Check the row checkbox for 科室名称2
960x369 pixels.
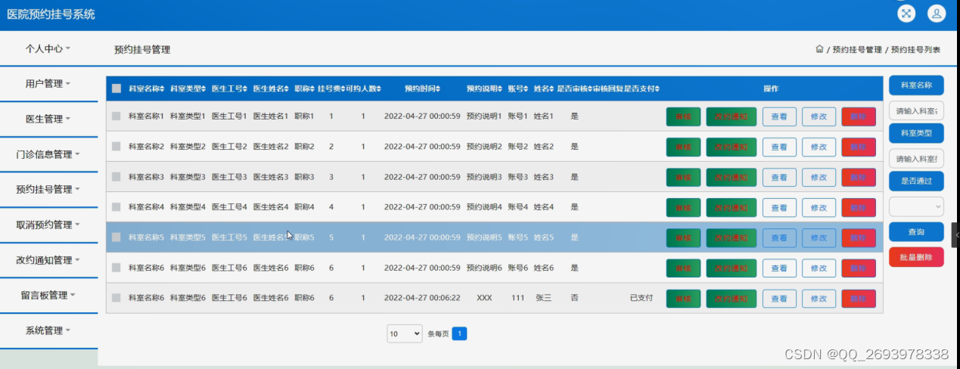[x=117, y=147]
